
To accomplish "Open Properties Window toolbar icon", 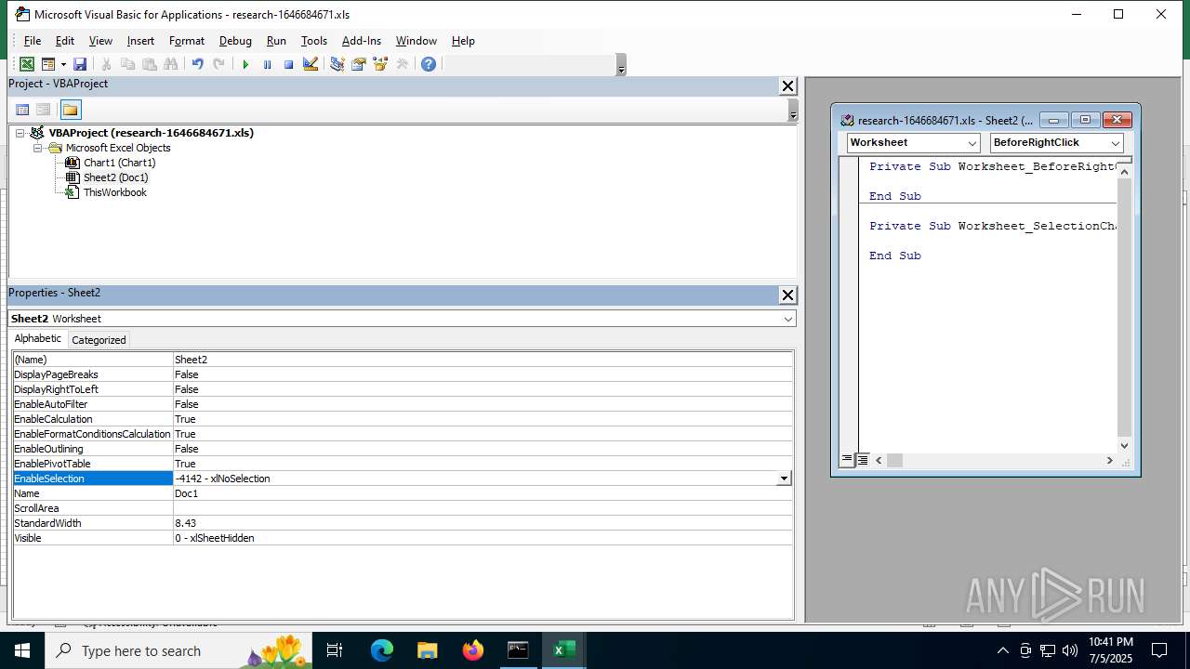I will pos(358,64).
